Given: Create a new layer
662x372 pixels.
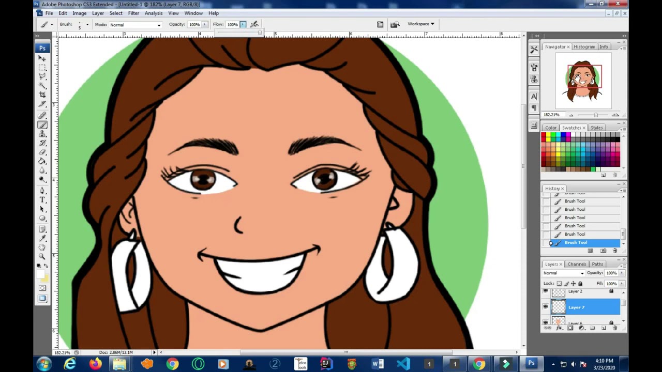Looking at the screenshot, I should [x=604, y=328].
